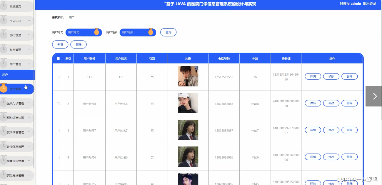Tick the checkbox for row 111
Viewport: 382px width, 185px height.
(58, 77)
